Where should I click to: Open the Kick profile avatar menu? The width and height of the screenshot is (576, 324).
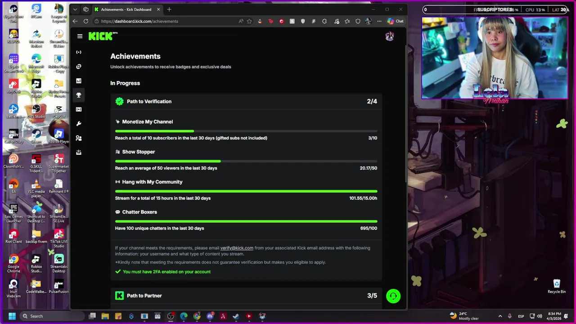pos(390,36)
